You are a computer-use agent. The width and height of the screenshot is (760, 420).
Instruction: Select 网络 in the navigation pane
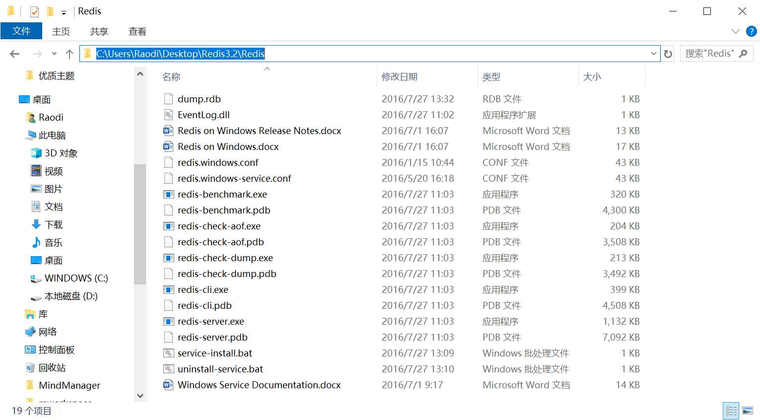tap(41, 332)
